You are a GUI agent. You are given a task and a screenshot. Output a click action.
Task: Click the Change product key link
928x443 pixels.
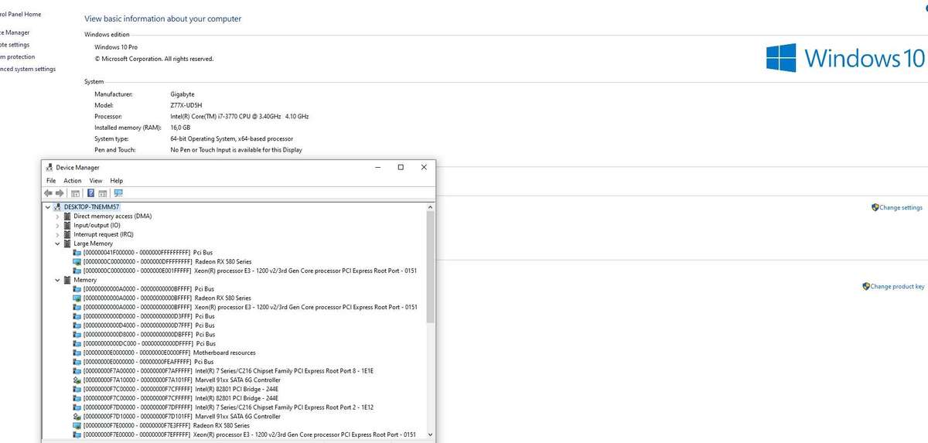click(897, 287)
